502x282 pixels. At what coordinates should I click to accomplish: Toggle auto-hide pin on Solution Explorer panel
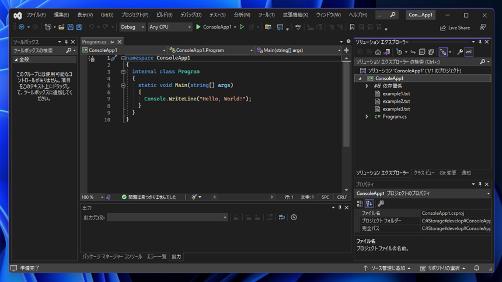pyautogui.click(x=480, y=42)
